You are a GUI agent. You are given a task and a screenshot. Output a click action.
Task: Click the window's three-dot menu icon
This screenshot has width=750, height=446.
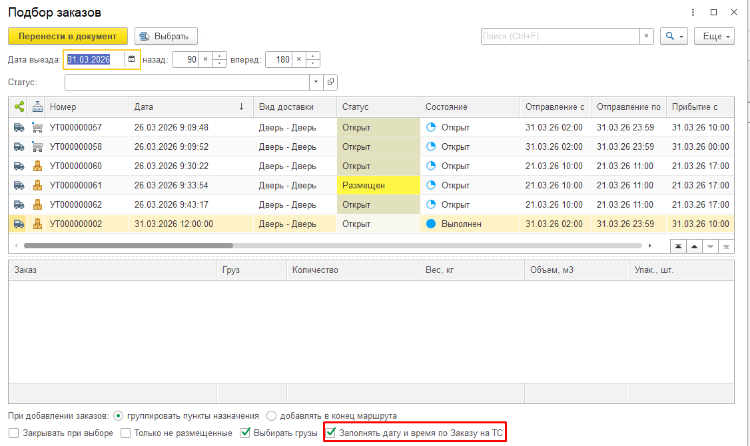coord(693,13)
